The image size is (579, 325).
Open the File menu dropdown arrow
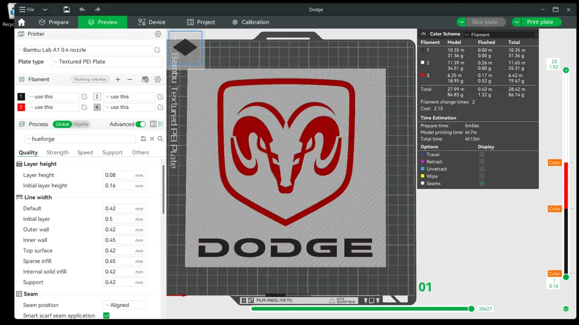(45, 10)
